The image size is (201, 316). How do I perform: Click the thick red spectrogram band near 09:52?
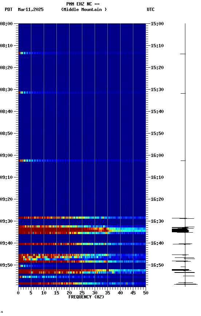click(82, 270)
